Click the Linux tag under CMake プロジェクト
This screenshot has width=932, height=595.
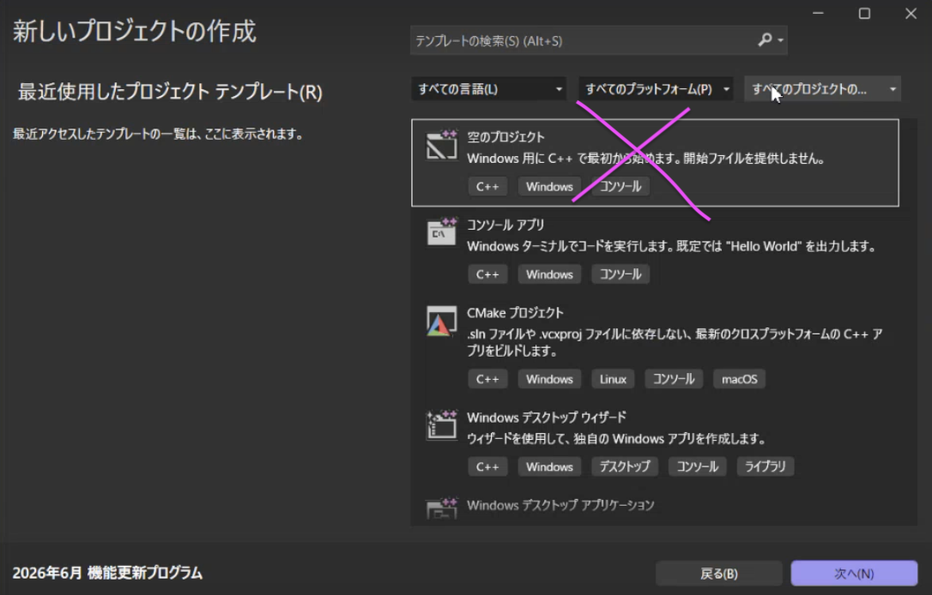tap(613, 379)
